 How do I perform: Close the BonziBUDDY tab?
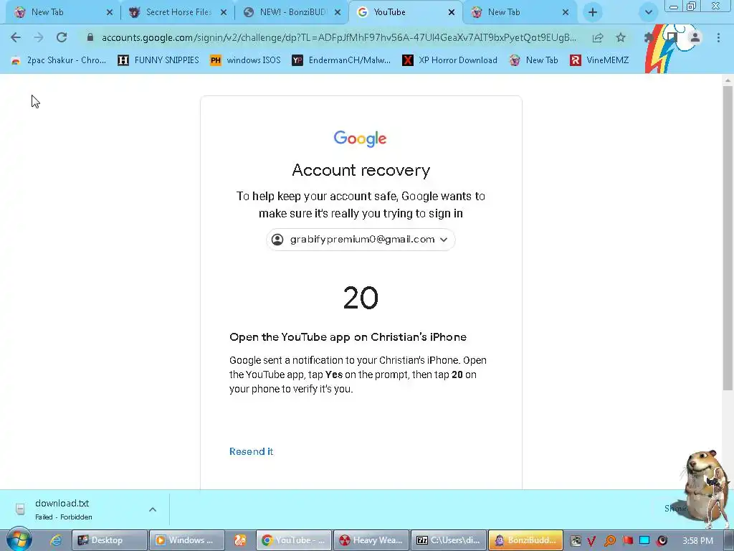tap(338, 12)
